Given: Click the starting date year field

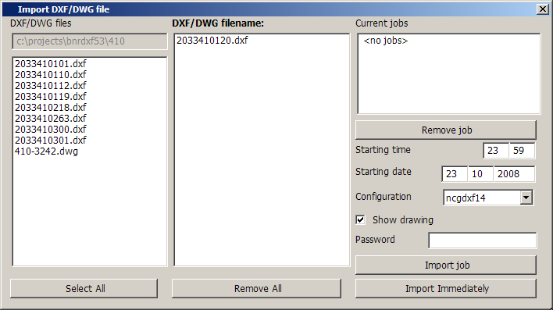Looking at the screenshot, I should [x=514, y=174].
